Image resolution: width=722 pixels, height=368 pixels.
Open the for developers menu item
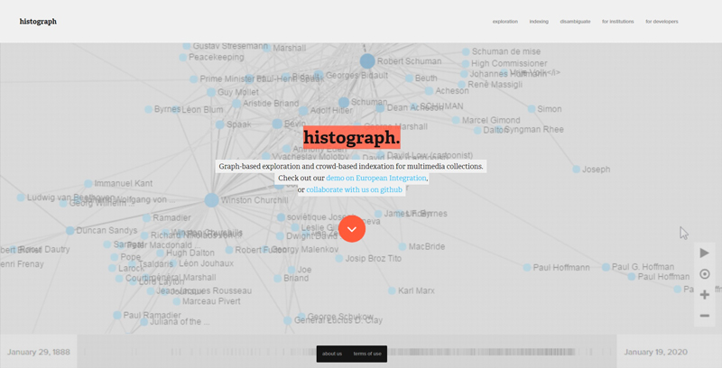point(662,22)
